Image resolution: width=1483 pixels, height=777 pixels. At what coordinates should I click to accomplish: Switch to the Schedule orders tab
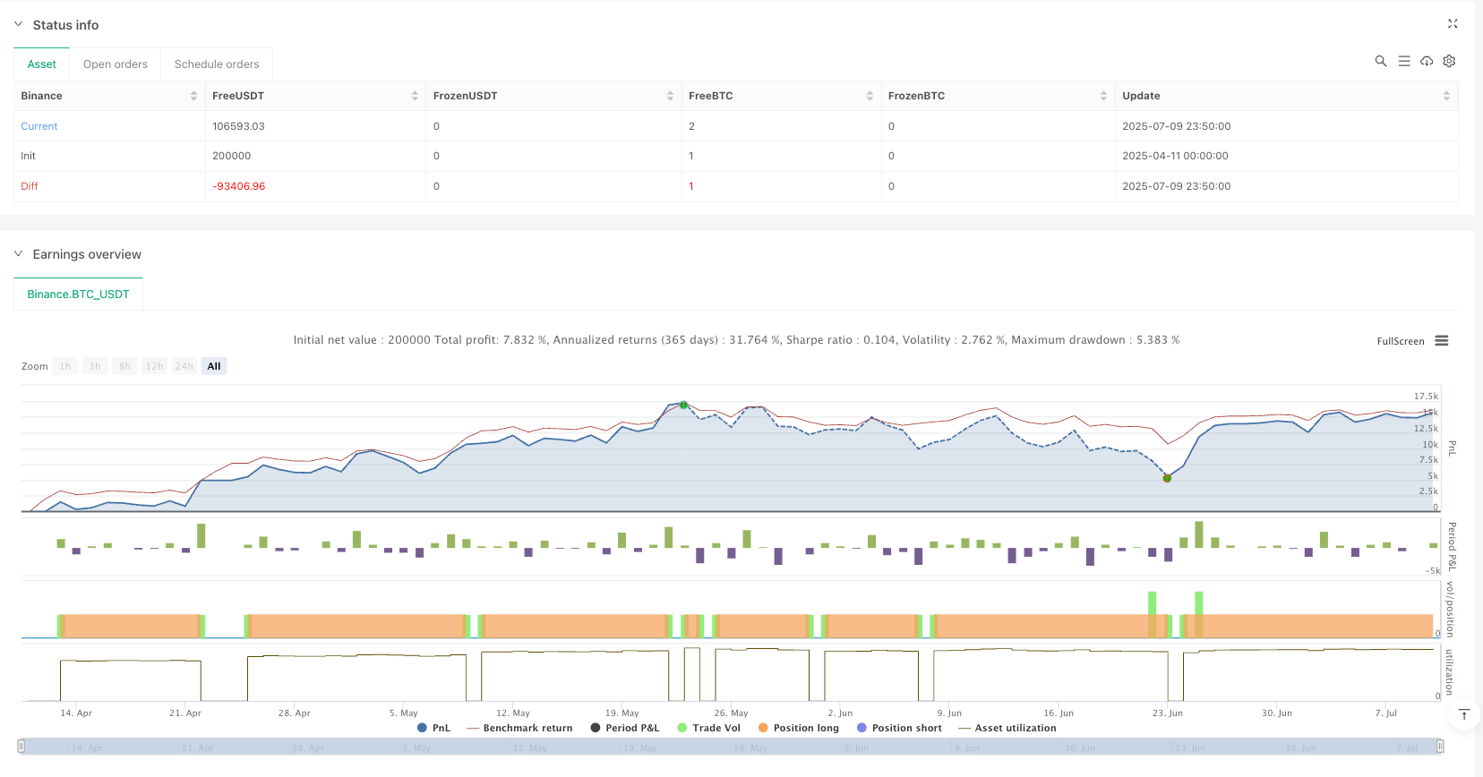tap(217, 64)
